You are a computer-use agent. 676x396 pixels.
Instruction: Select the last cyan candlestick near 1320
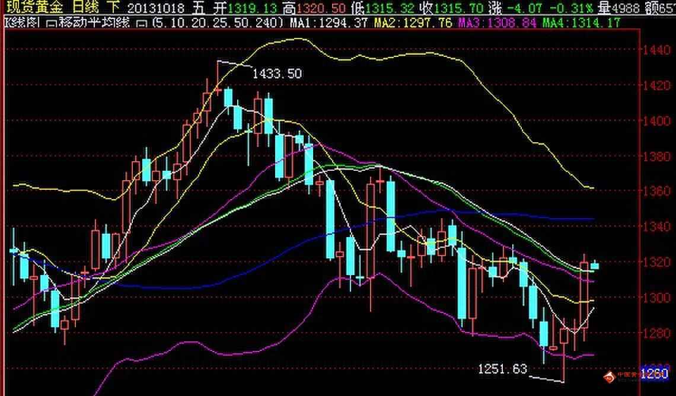(595, 266)
